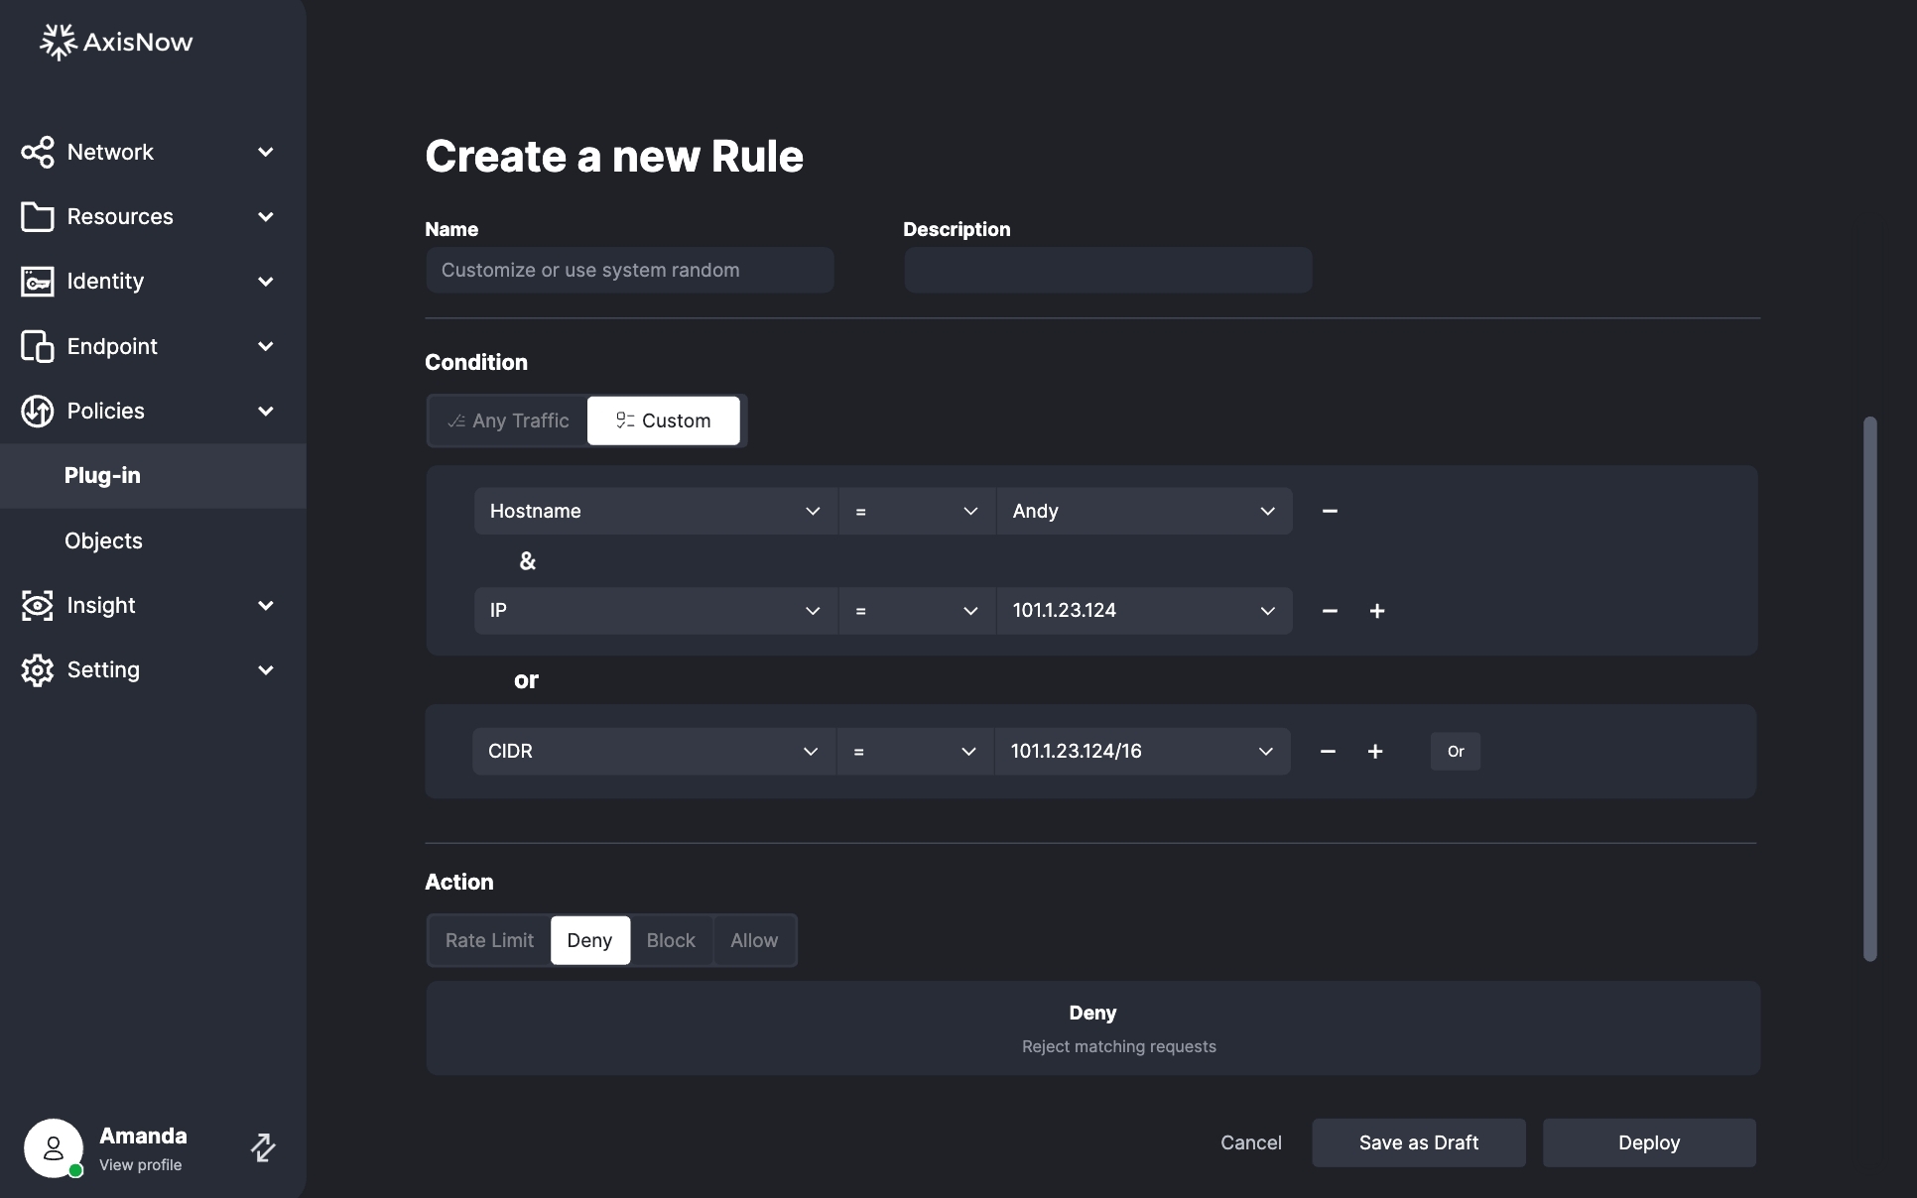Click the Insight eye-scan icon
This screenshot has height=1198, width=1917.
38,605
